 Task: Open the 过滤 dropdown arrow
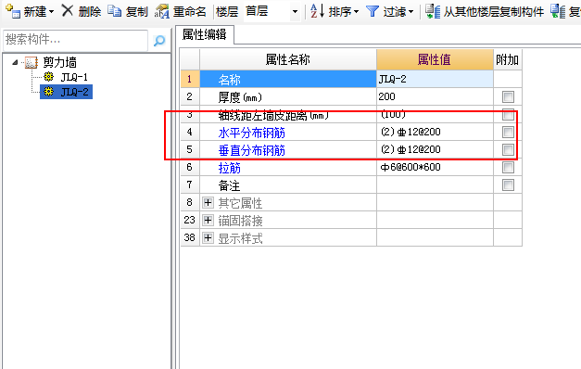point(410,12)
